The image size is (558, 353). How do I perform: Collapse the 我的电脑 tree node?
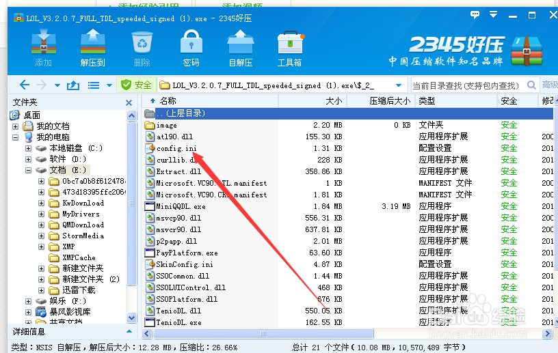(x=15, y=137)
